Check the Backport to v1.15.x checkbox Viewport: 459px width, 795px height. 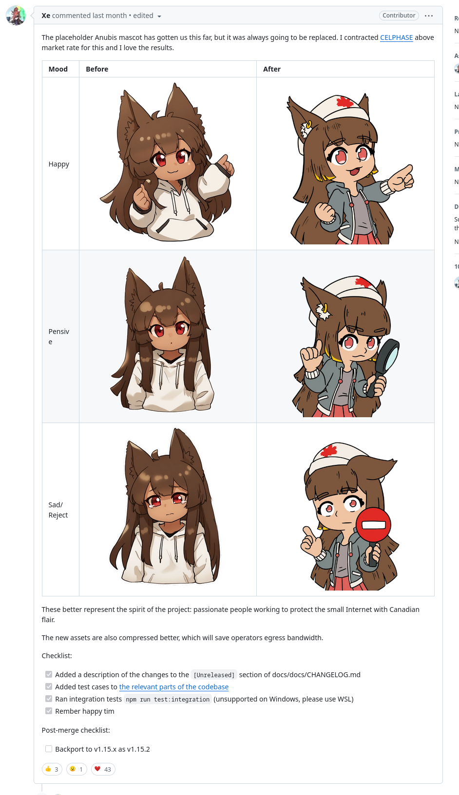(49, 749)
